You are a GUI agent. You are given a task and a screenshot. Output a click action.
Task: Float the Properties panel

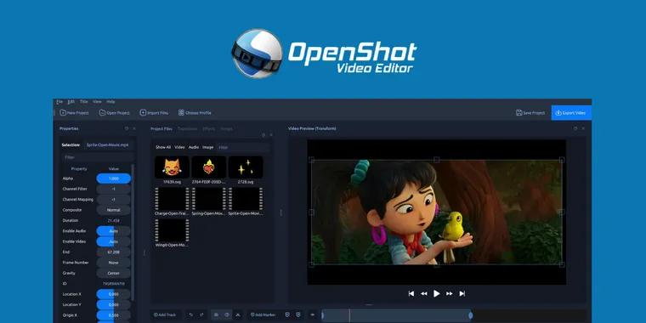tap(127, 128)
